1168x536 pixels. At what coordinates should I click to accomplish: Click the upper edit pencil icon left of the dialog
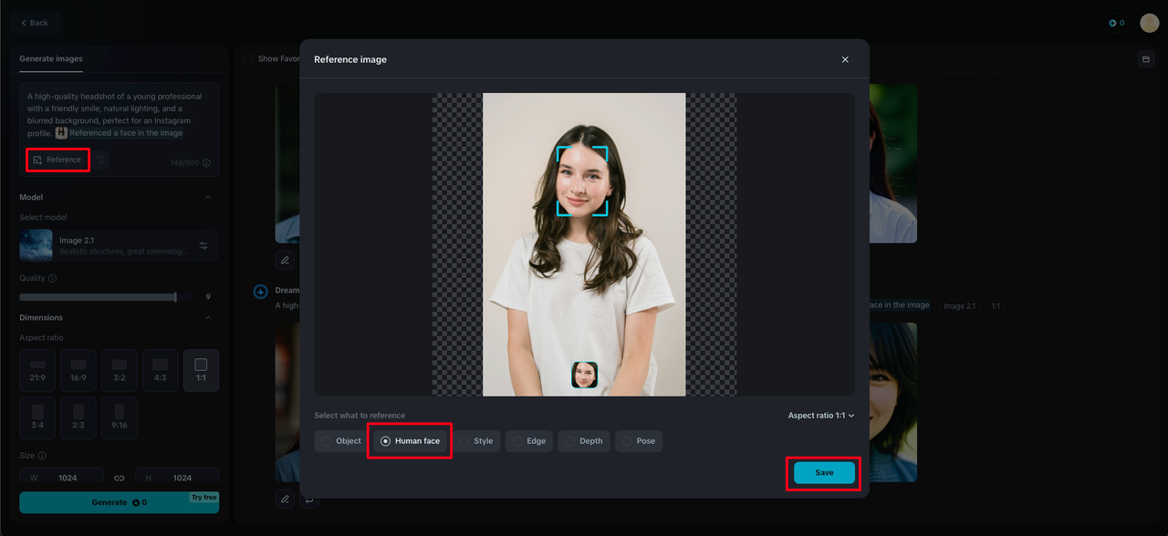[x=285, y=260]
